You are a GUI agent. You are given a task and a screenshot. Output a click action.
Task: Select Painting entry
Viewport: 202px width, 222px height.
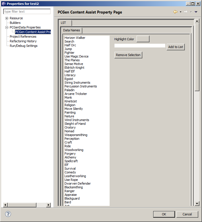tap(70, 112)
